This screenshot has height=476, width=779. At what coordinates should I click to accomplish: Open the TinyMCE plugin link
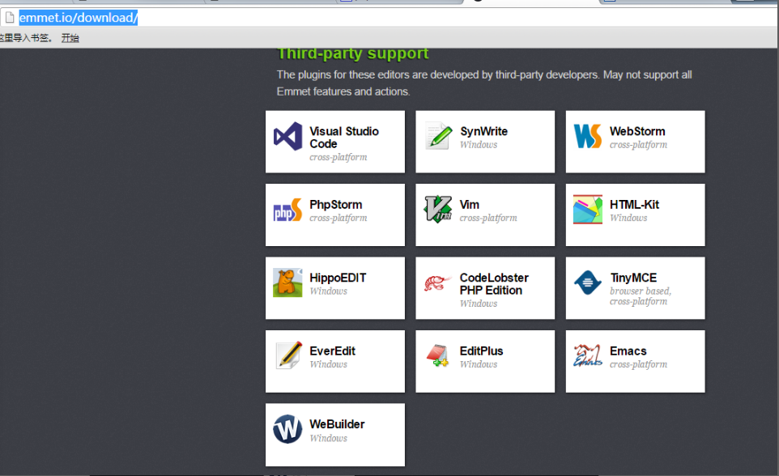tap(636, 288)
